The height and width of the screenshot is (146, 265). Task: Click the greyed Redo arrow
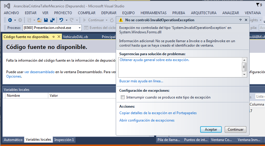point(72,20)
